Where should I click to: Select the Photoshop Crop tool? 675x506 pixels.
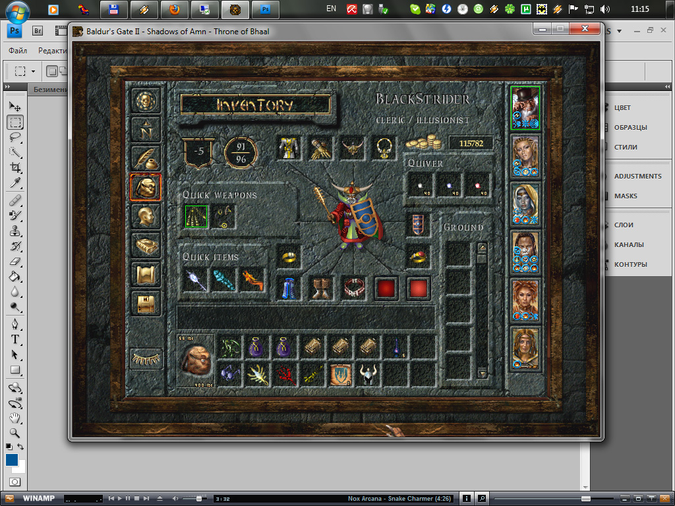[15, 167]
